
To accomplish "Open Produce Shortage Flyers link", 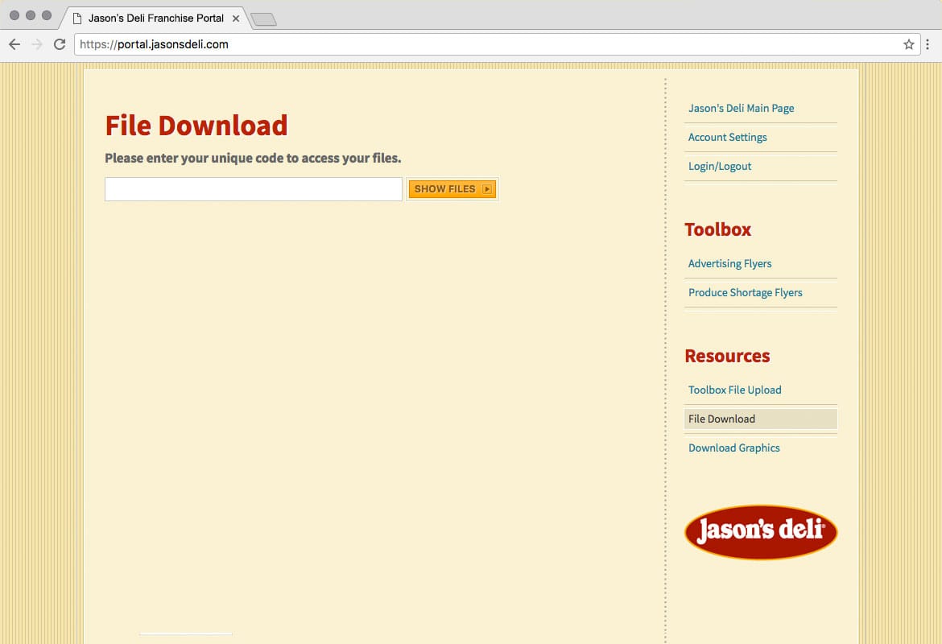I will pos(745,292).
